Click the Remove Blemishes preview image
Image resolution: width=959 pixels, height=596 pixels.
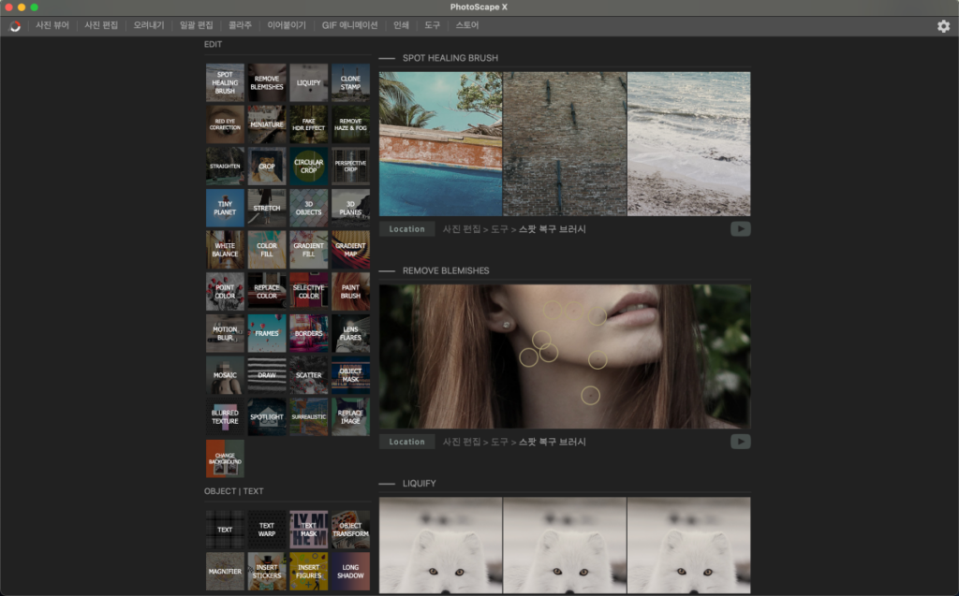point(564,356)
